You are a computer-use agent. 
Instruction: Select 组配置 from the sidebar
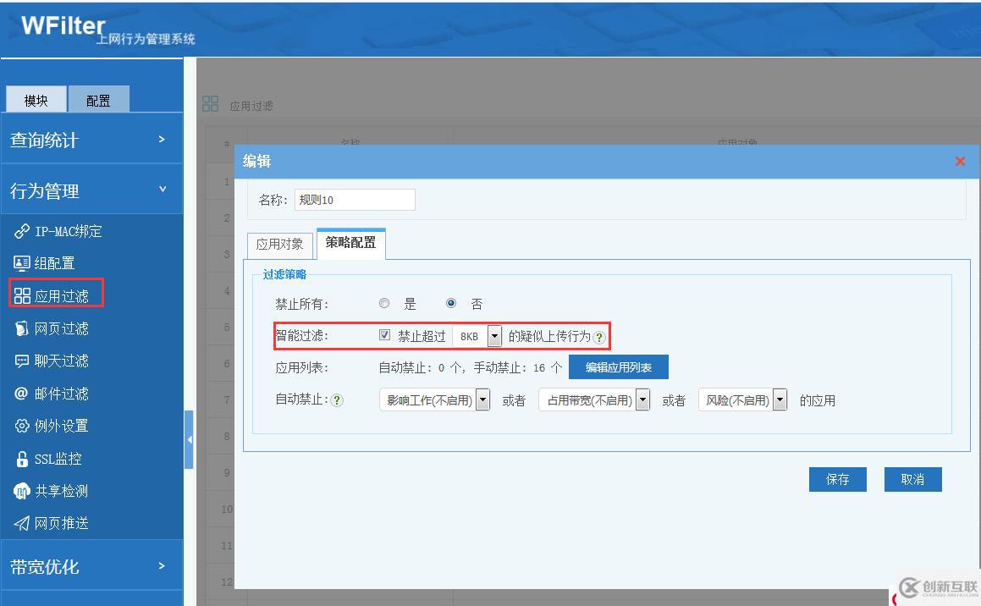pyautogui.click(x=56, y=262)
